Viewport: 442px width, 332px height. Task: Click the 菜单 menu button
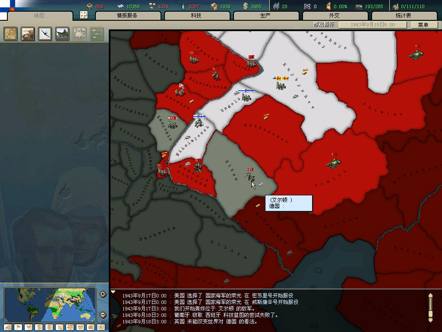coord(423,25)
